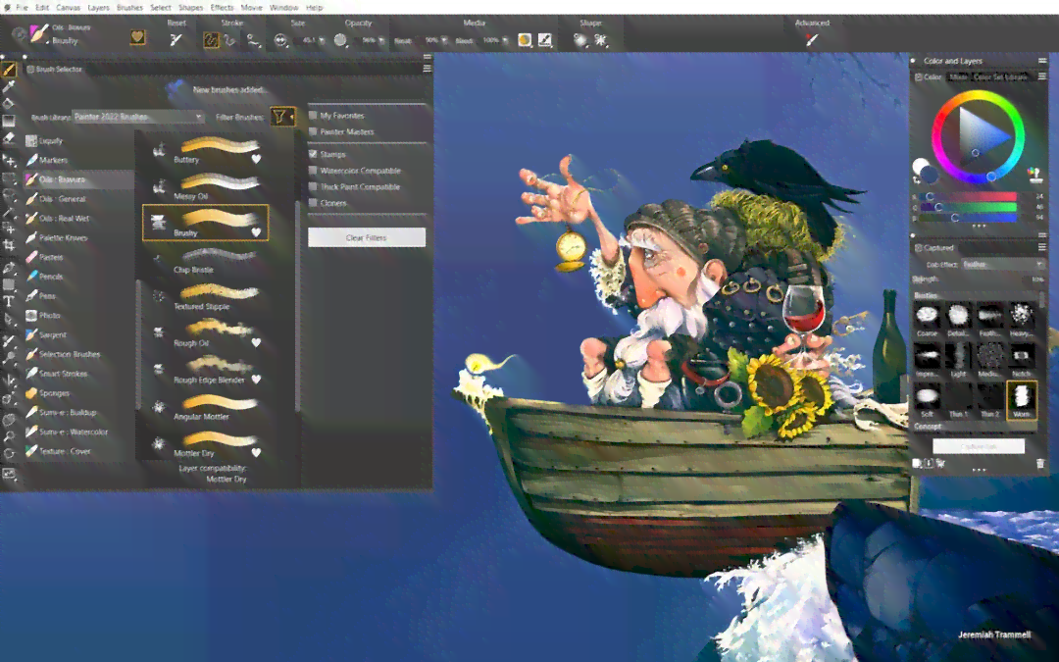Screen dimensions: 1059x662
Task: Choose the Straight Line Strokes icon
Action: (x=230, y=40)
